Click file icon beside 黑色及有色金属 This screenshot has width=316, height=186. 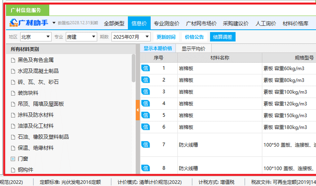(13, 60)
